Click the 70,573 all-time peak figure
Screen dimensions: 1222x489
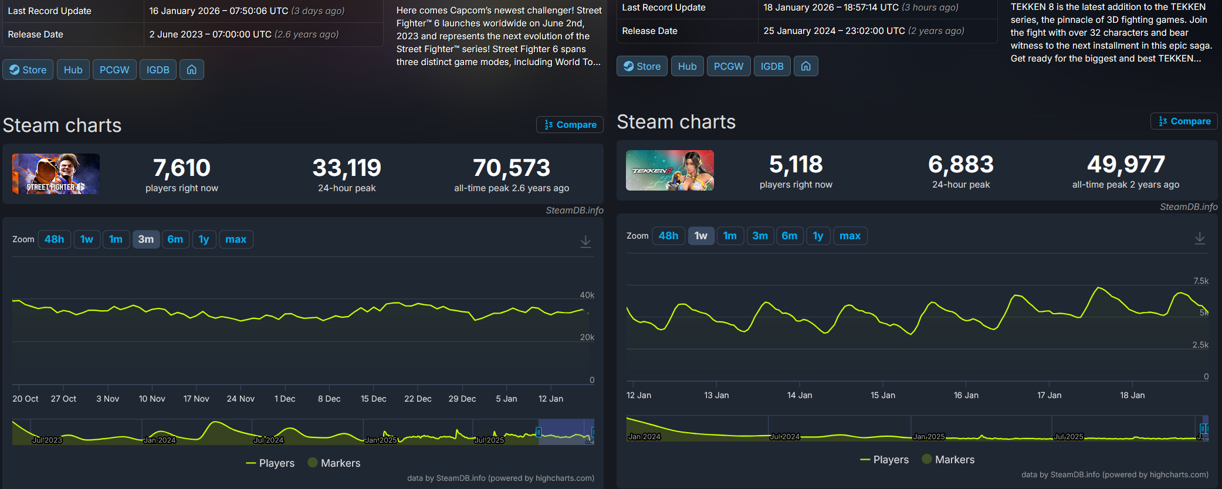coord(512,168)
